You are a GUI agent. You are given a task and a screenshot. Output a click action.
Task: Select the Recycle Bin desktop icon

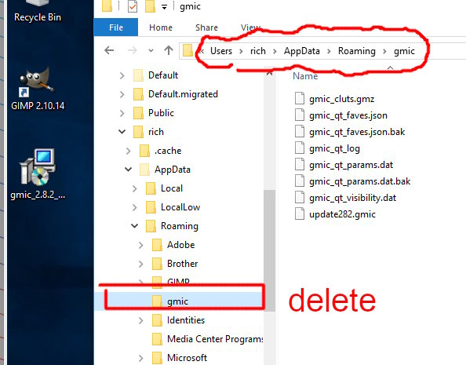point(38,11)
